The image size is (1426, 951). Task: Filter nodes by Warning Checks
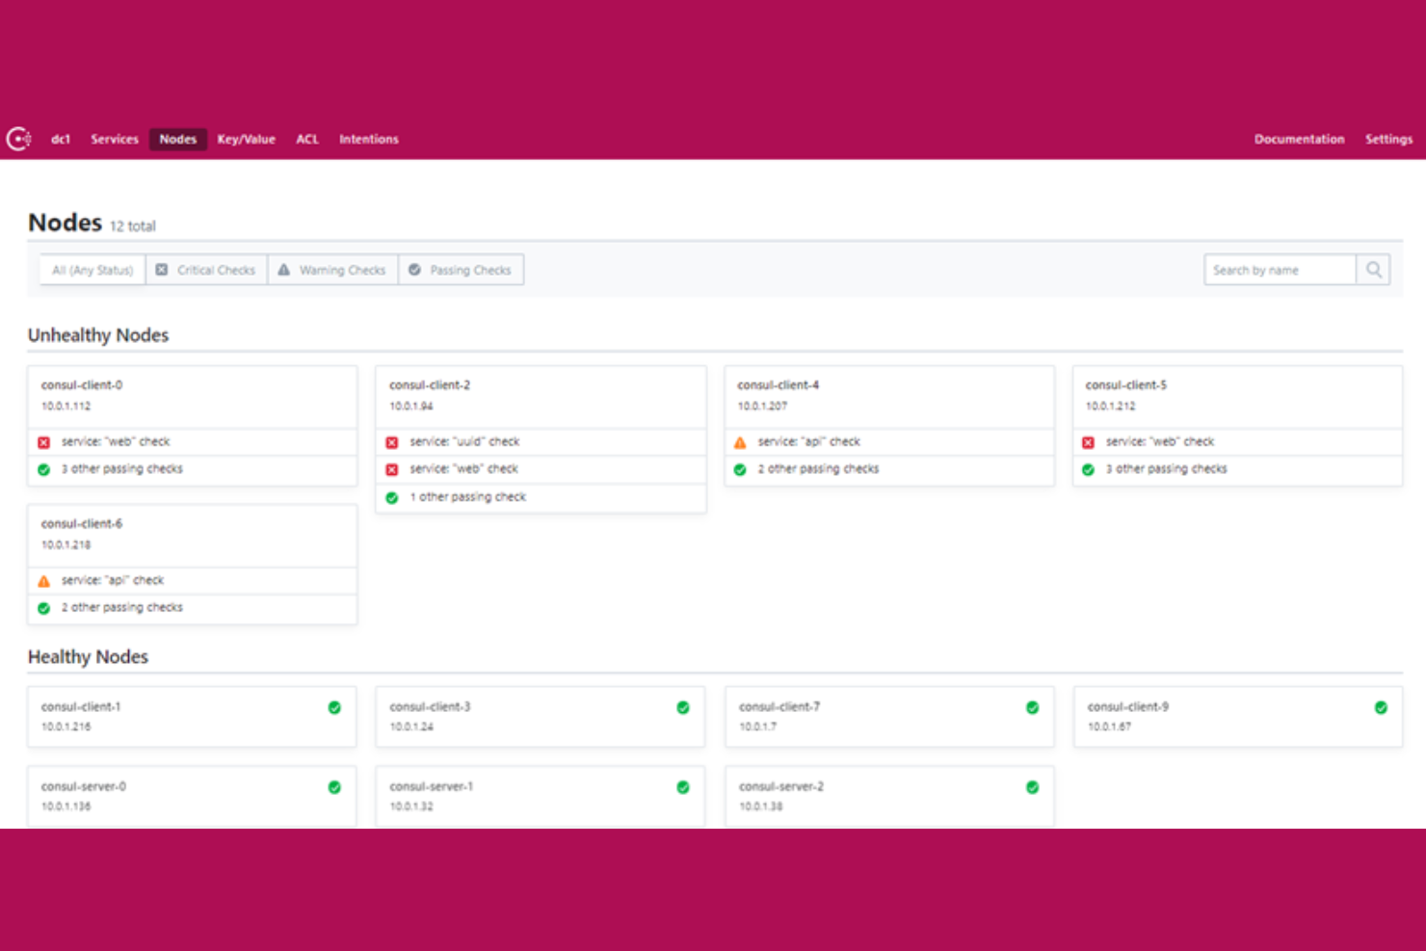332,270
